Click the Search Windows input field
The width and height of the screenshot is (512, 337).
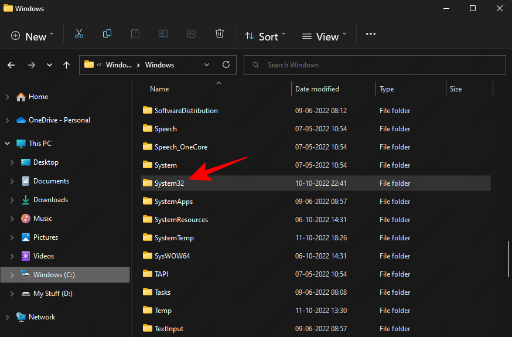click(x=375, y=65)
